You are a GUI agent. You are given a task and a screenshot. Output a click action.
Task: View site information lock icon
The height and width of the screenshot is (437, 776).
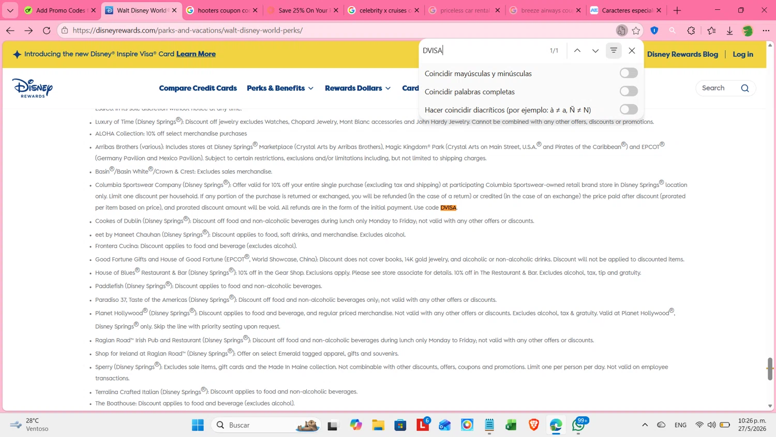point(65,31)
